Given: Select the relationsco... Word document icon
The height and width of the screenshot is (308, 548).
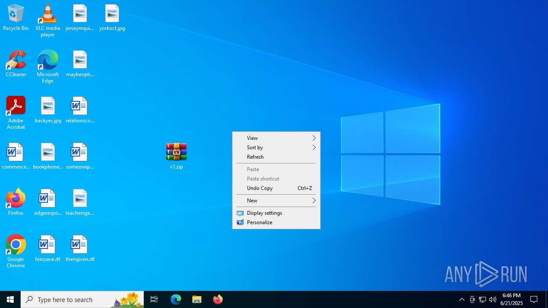Looking at the screenshot, I should pyautogui.click(x=80, y=110).
